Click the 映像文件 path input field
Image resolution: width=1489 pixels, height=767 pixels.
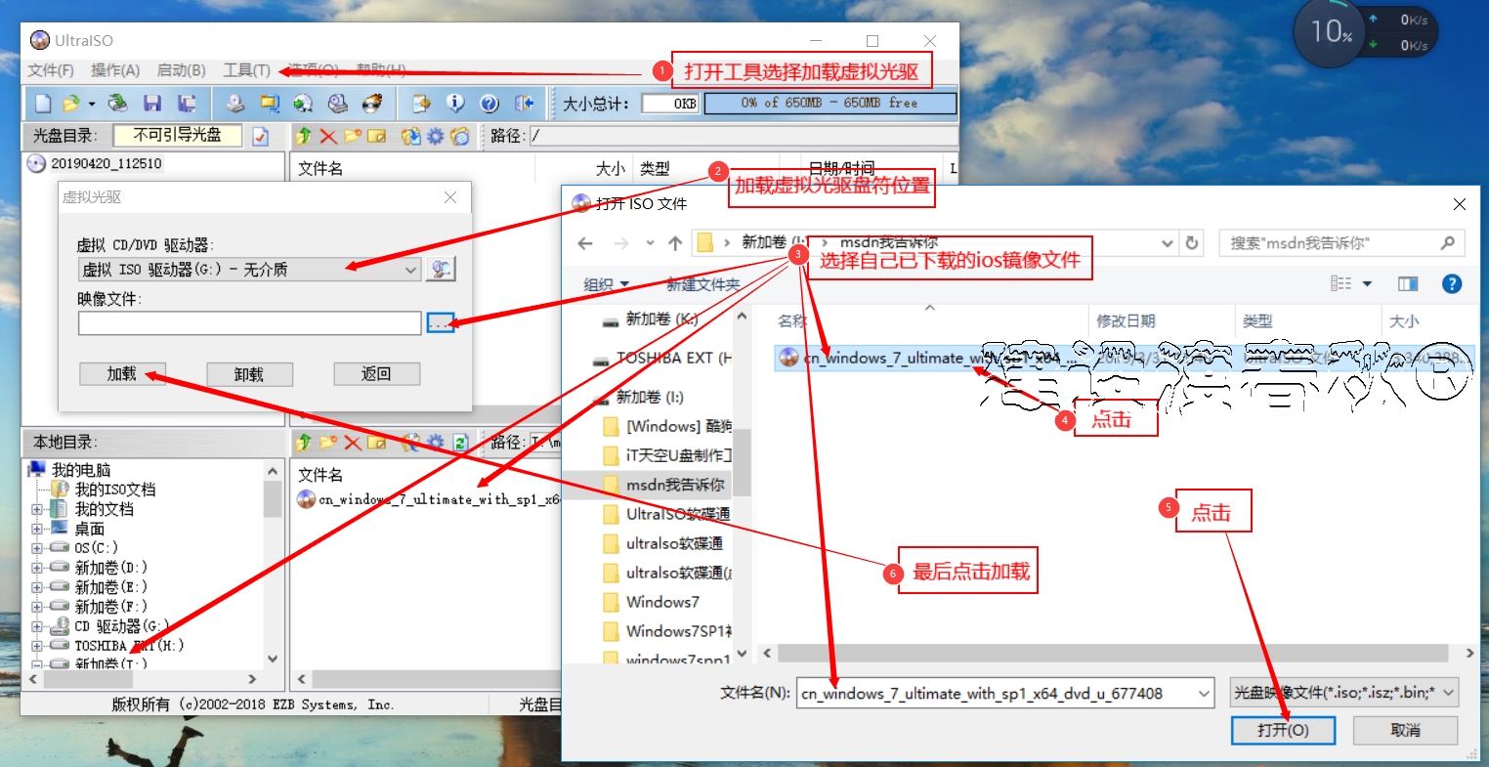click(x=250, y=322)
